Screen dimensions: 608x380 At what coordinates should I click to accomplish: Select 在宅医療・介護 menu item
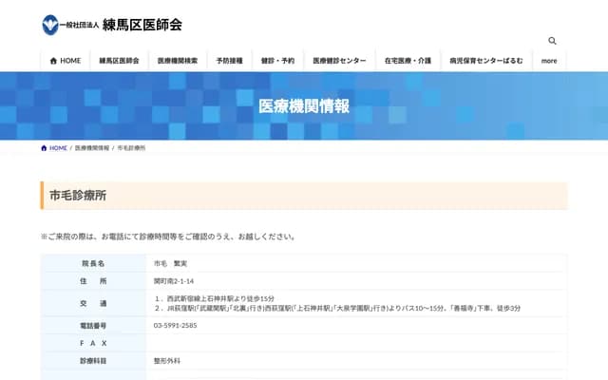pyautogui.click(x=408, y=60)
